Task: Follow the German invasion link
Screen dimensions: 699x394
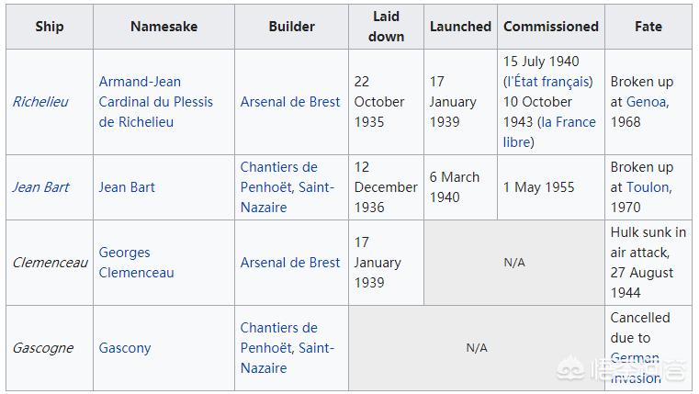Action: pos(636,368)
